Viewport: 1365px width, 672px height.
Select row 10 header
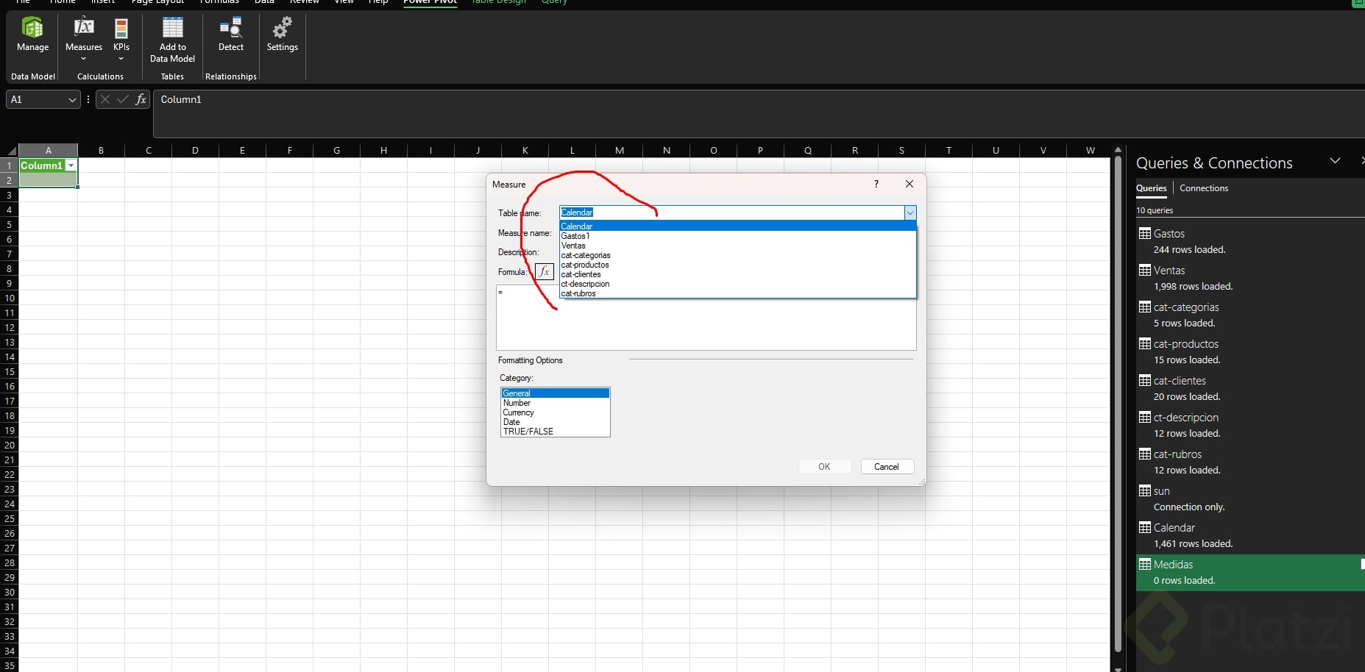[x=10, y=298]
